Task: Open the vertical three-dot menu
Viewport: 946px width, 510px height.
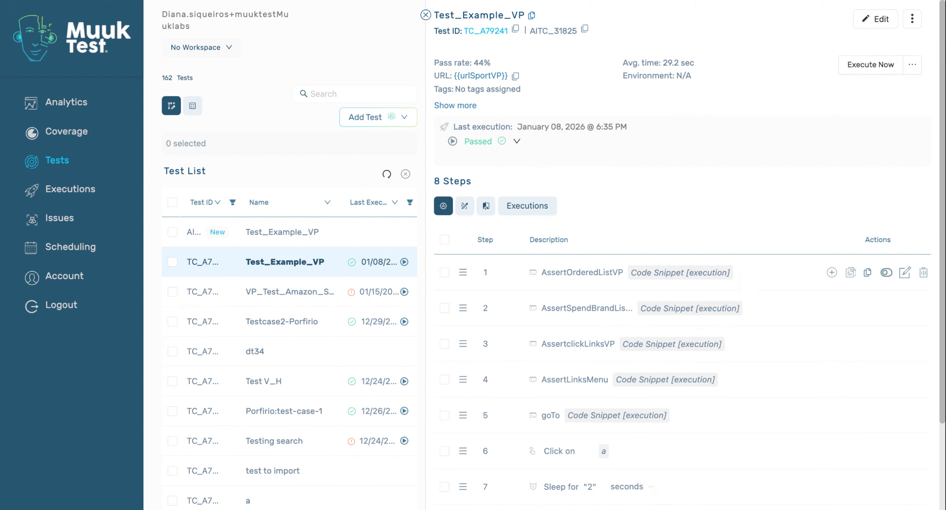Action: coord(912,19)
